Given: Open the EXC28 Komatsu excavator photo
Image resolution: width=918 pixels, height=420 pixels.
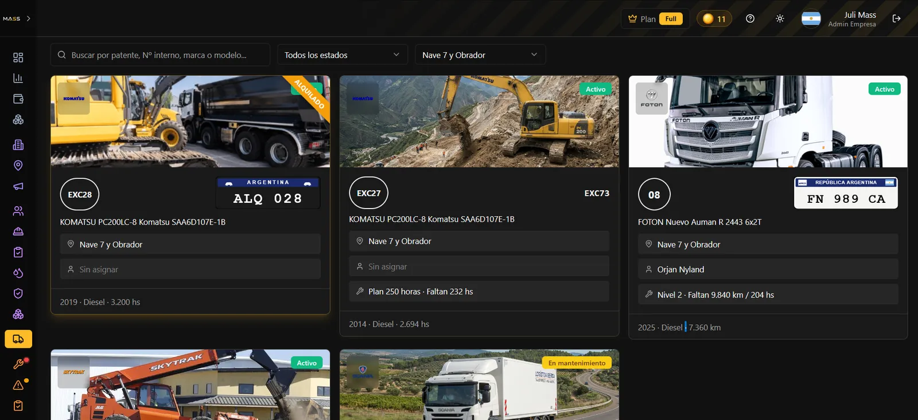Looking at the screenshot, I should 190,121.
